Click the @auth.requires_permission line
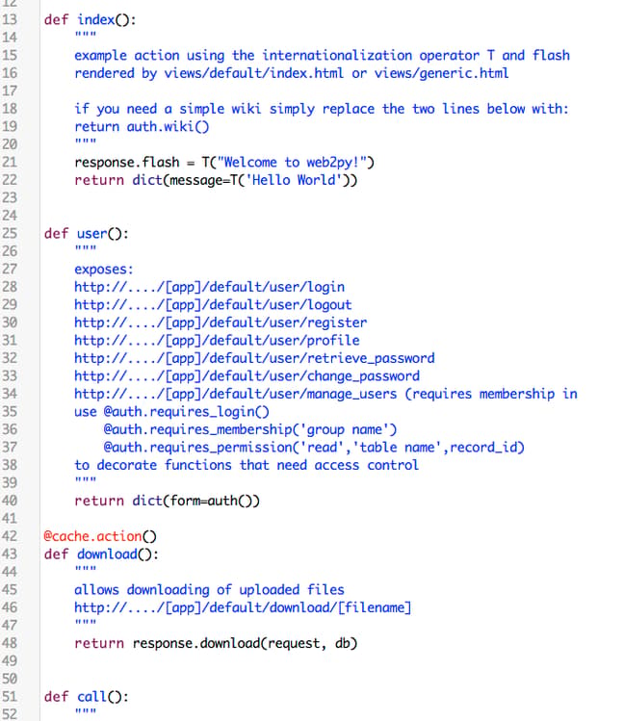This screenshot has width=624, height=721. (314, 448)
